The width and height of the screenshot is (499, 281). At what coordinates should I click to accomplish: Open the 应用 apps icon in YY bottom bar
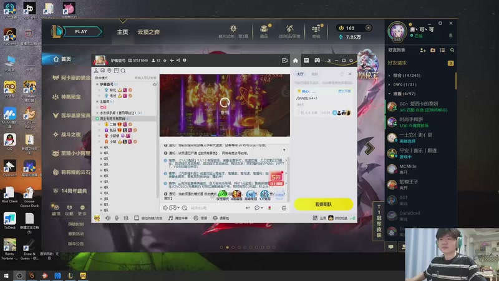tap(319, 218)
